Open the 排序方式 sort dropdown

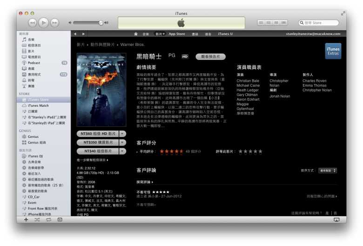[327, 170]
